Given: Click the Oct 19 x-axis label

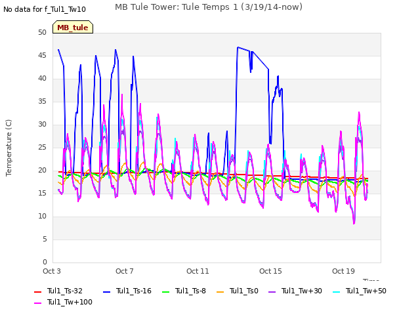Looking at the screenshot, I should (x=343, y=271).
